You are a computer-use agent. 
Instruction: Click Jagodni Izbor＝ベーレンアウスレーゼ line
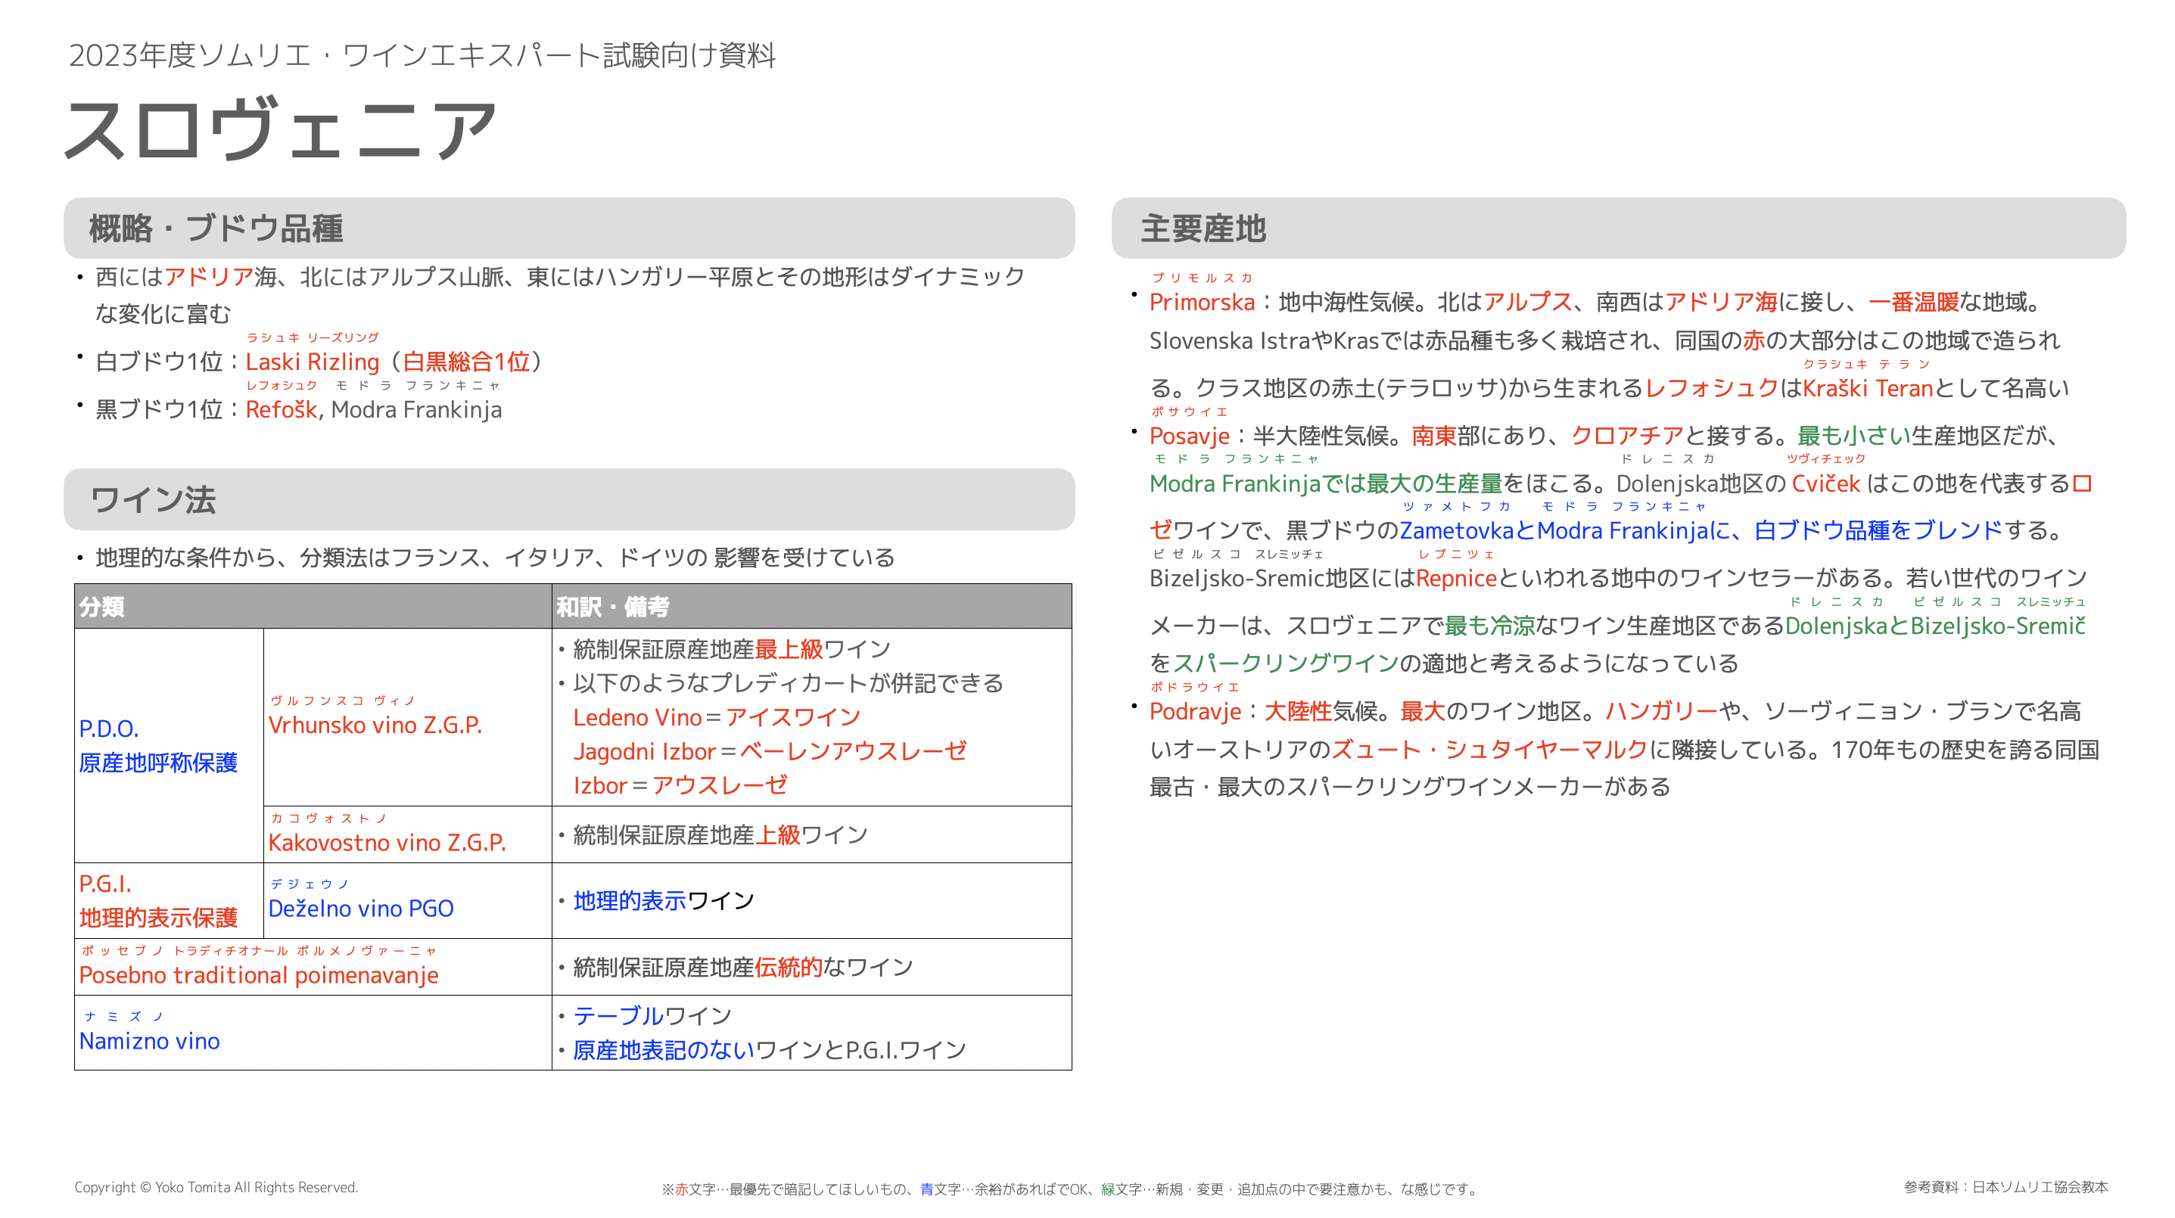[x=769, y=751]
